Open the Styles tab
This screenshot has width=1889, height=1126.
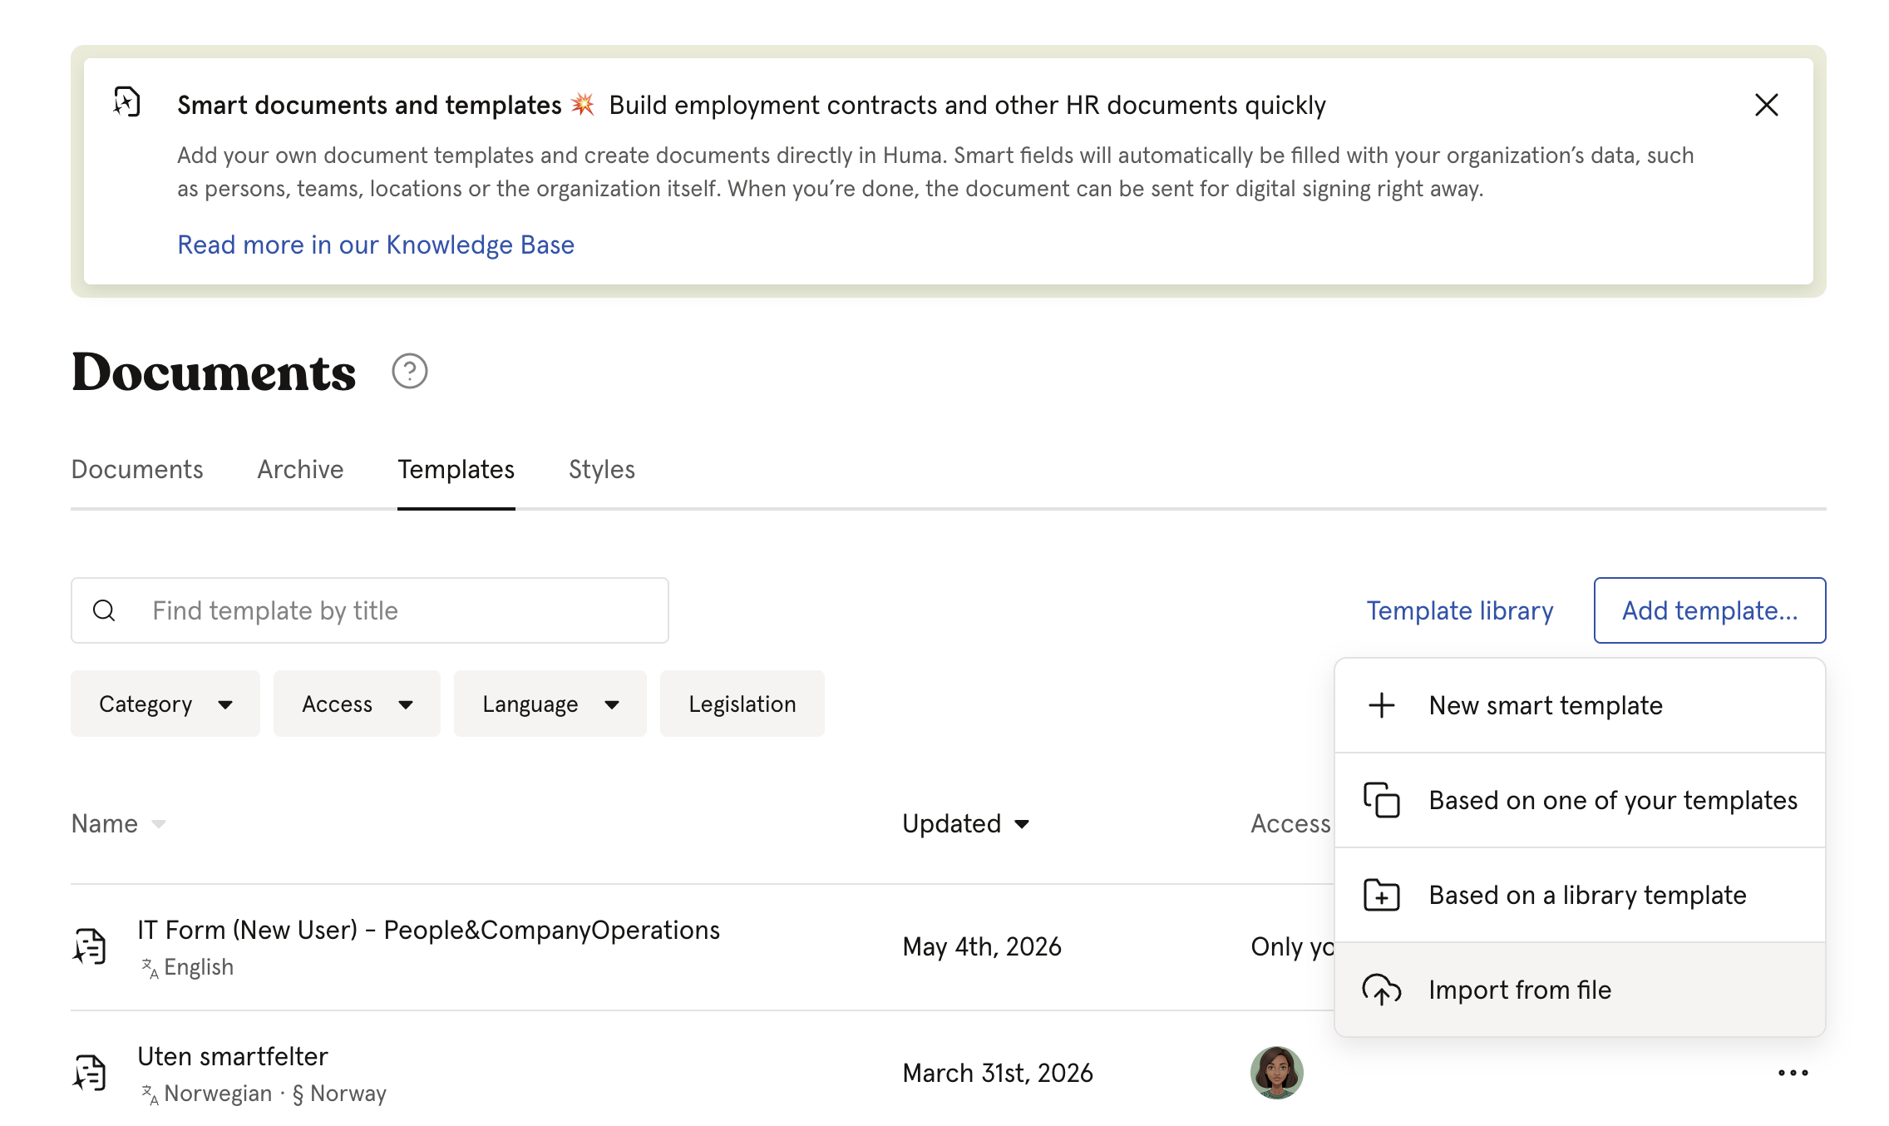pos(602,469)
